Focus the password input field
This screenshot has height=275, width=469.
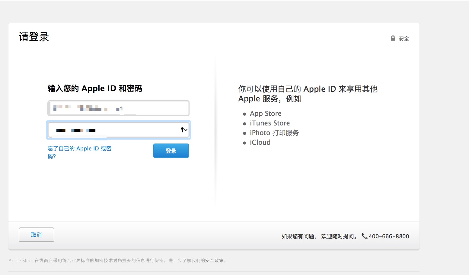119,130
